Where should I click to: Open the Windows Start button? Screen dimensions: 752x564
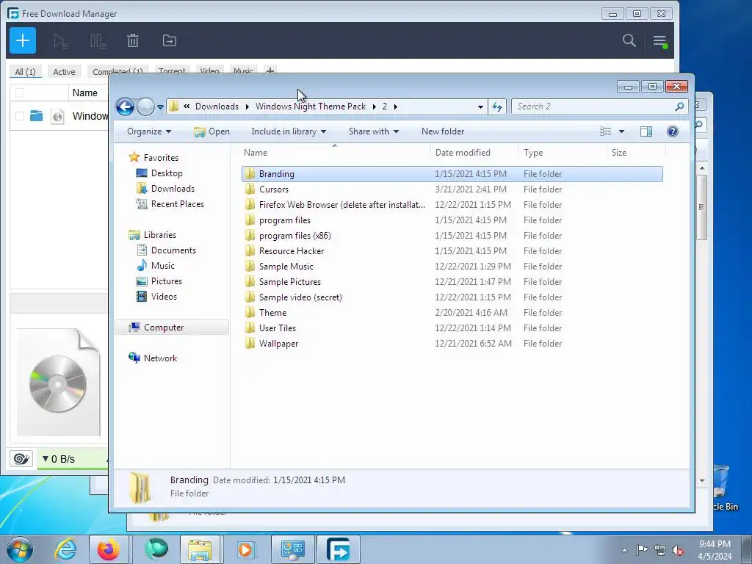[x=20, y=549]
